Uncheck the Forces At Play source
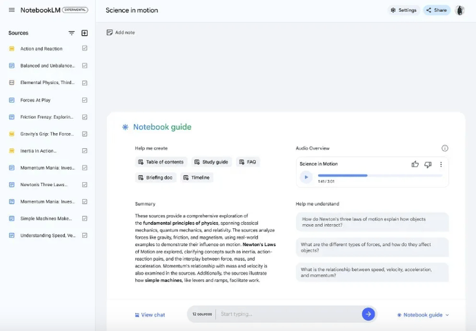The image size is (476, 331). [x=85, y=100]
